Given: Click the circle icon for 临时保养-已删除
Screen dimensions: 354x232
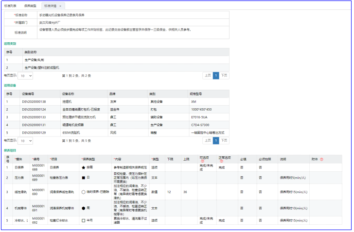Looking at the screenshot, I should click(x=84, y=192).
